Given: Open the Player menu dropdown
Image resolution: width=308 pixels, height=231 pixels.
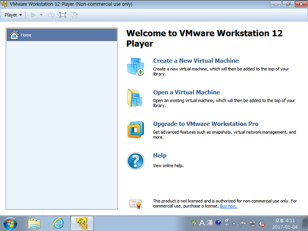Looking at the screenshot, I should pyautogui.click(x=13, y=15).
